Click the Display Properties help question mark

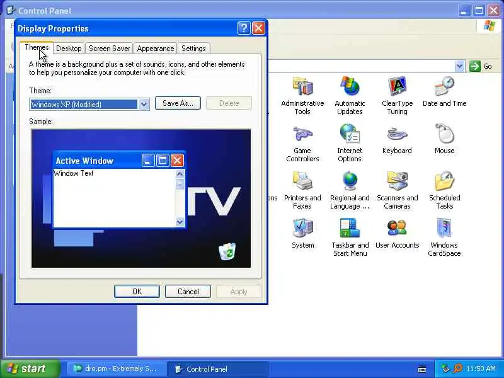(244, 28)
